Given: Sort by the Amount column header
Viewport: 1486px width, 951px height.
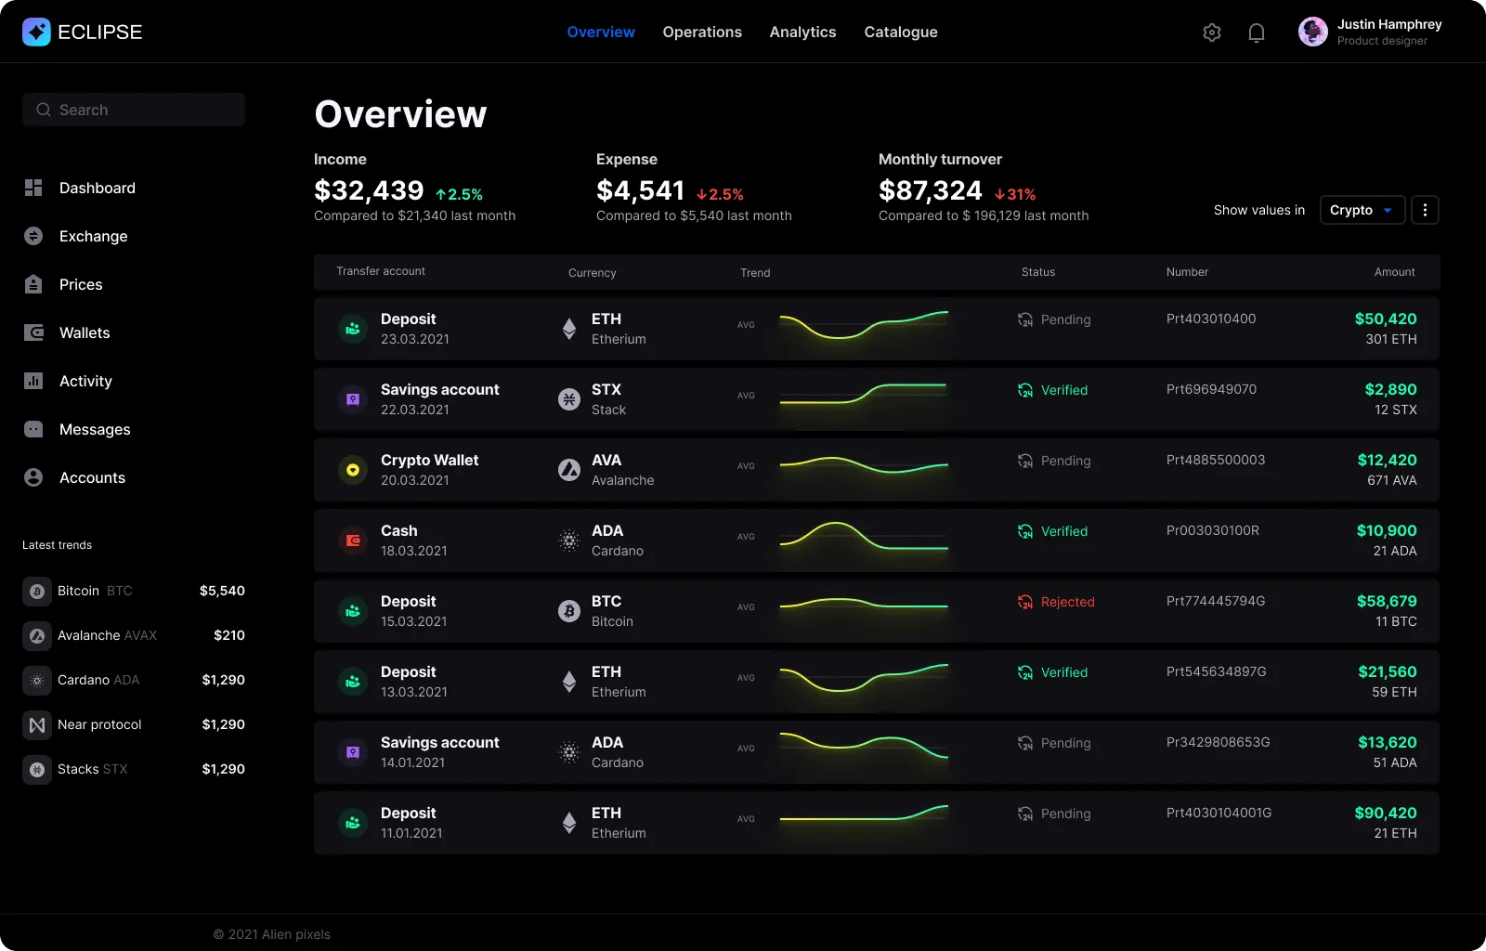Looking at the screenshot, I should [1394, 272].
